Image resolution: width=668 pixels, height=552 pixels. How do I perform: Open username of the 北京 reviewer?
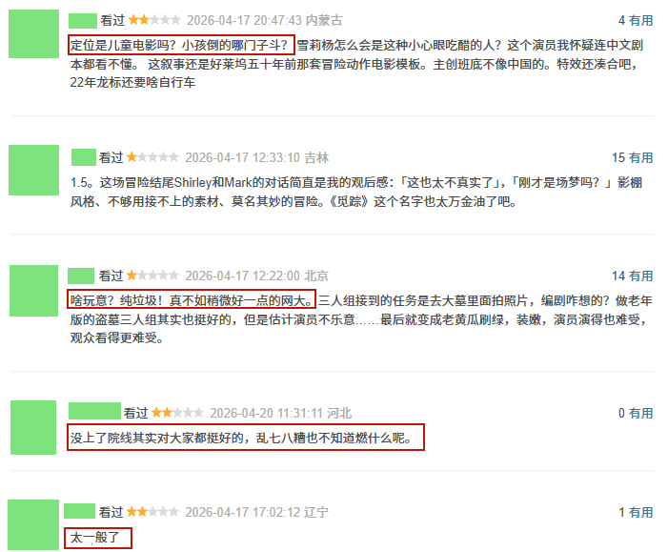81,276
